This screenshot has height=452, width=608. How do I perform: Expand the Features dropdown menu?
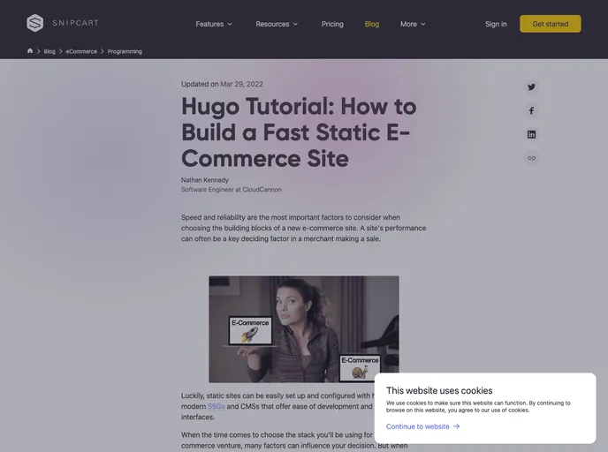(214, 24)
